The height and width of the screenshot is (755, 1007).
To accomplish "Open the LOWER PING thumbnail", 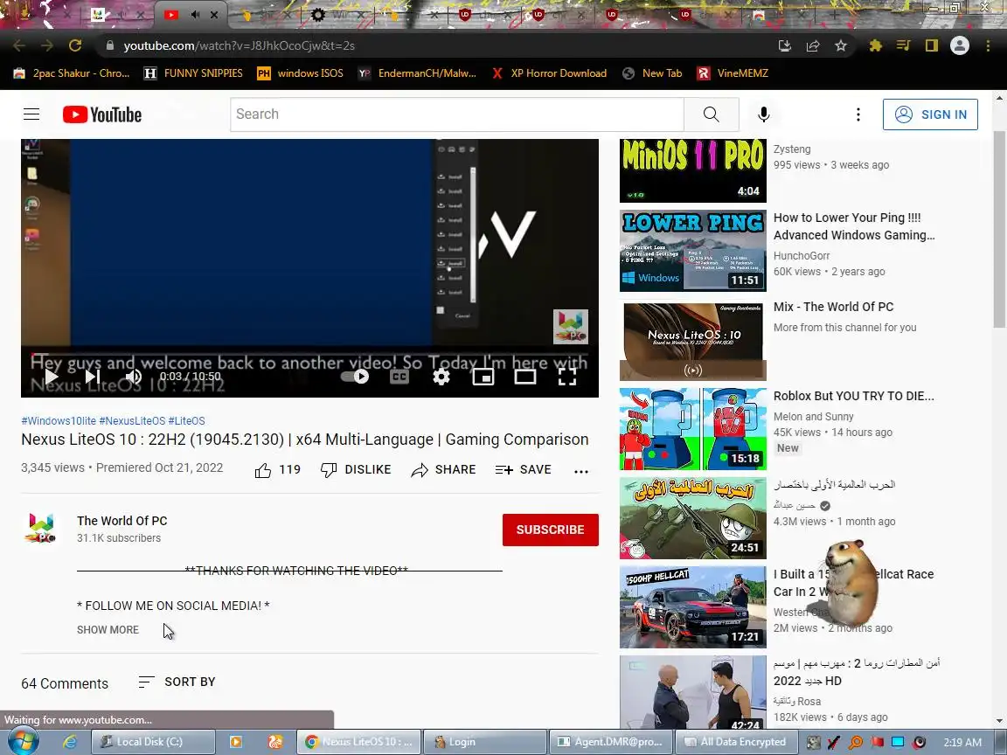I will click(x=693, y=251).
